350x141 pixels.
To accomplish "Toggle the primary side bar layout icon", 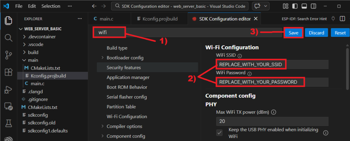I will click(x=295, y=6).
